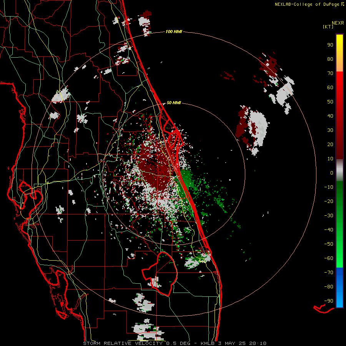Click the -30 scale value

tap(329, 216)
